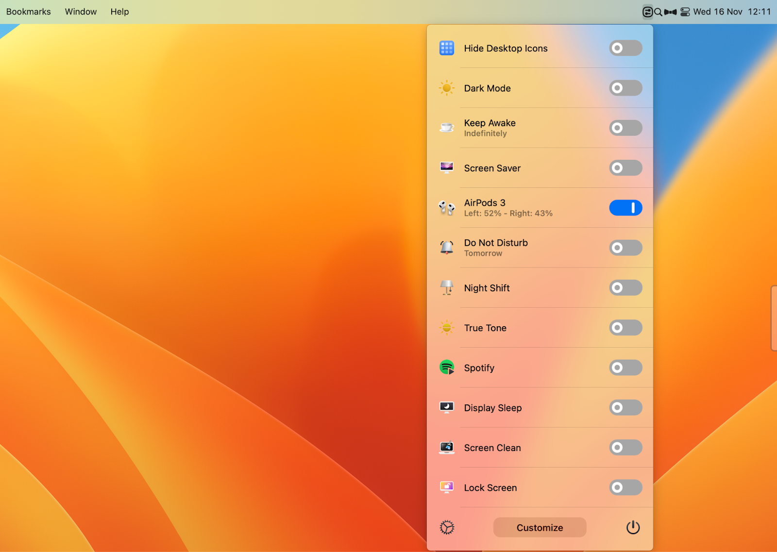This screenshot has width=777, height=552.
Task: Click the 'Display Sleep' label
Action: pyautogui.click(x=492, y=408)
